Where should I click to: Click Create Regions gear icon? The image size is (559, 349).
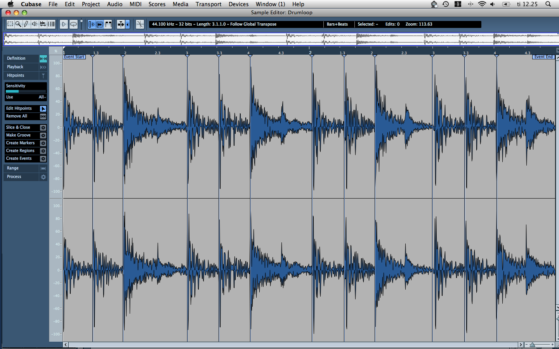[x=43, y=151]
